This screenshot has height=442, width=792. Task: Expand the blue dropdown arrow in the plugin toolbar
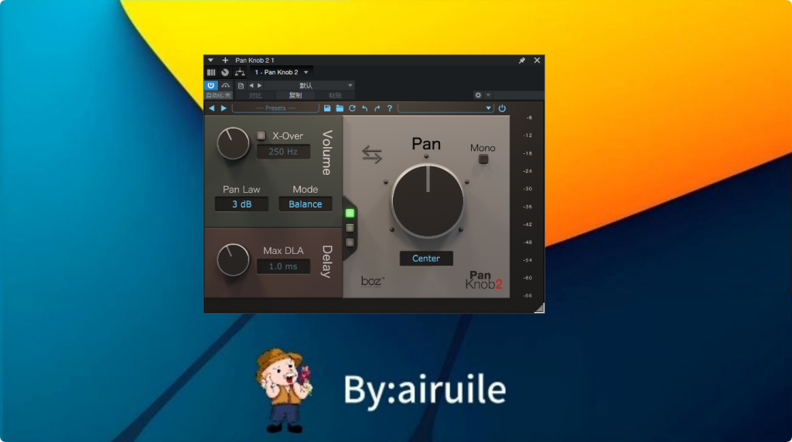pos(489,108)
